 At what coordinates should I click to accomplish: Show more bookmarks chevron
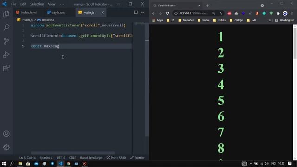269,20
